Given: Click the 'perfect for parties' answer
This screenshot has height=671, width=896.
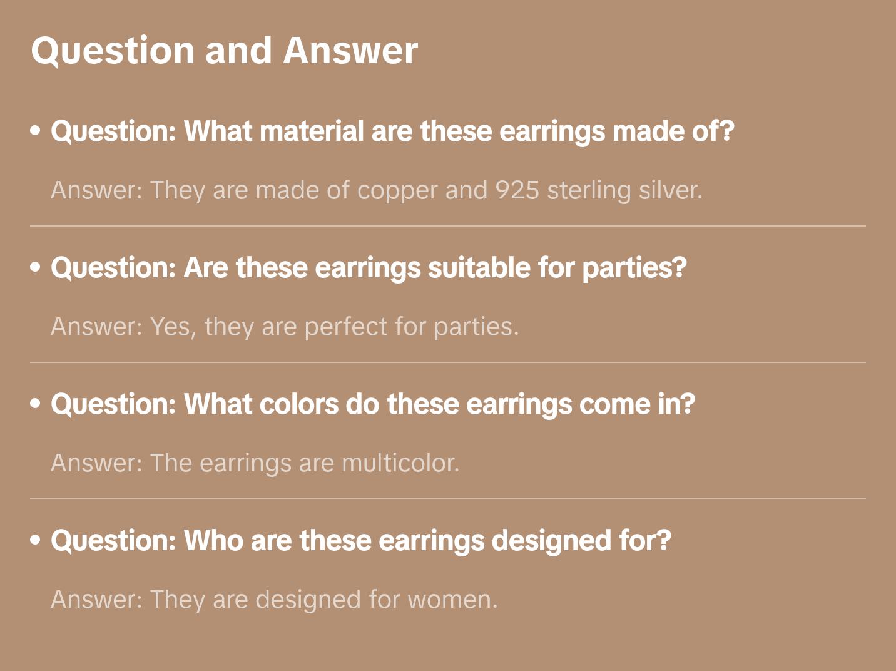Looking at the screenshot, I should 285,327.
